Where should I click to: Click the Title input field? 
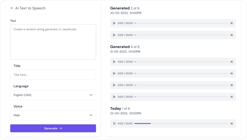pos(53,75)
